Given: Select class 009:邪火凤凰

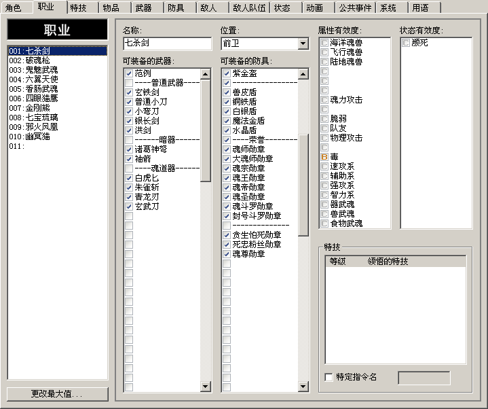Looking at the screenshot, I should (58, 127).
